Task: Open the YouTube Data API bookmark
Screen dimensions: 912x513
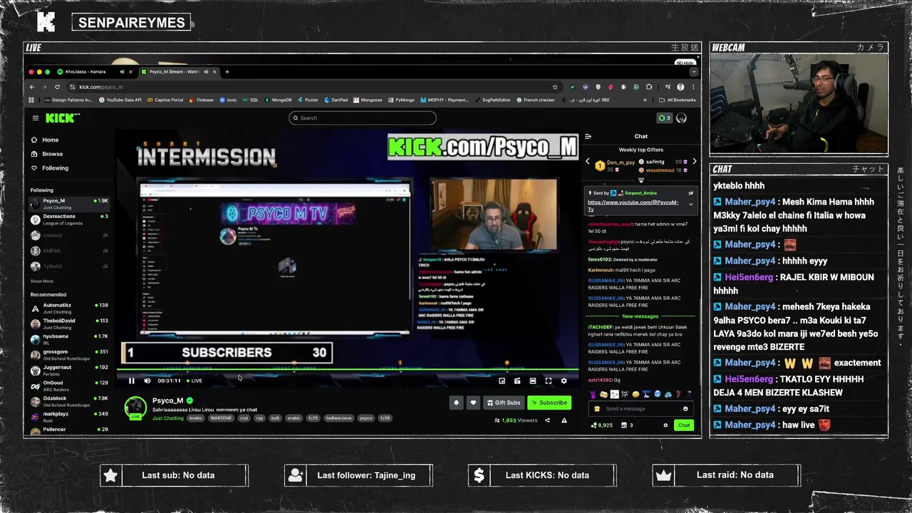Action: click(120, 100)
